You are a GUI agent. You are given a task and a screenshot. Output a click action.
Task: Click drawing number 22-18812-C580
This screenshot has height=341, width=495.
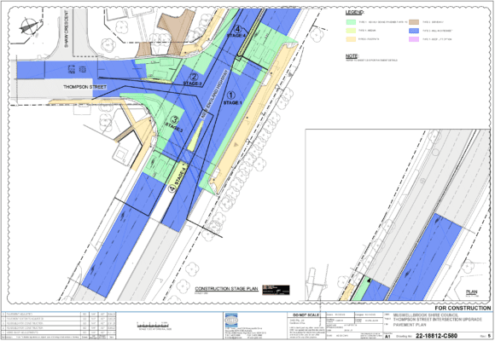point(436,336)
